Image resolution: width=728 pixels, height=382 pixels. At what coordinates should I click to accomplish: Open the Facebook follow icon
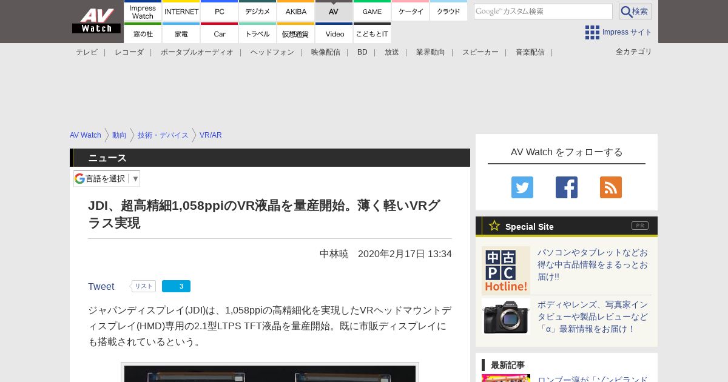[567, 187]
